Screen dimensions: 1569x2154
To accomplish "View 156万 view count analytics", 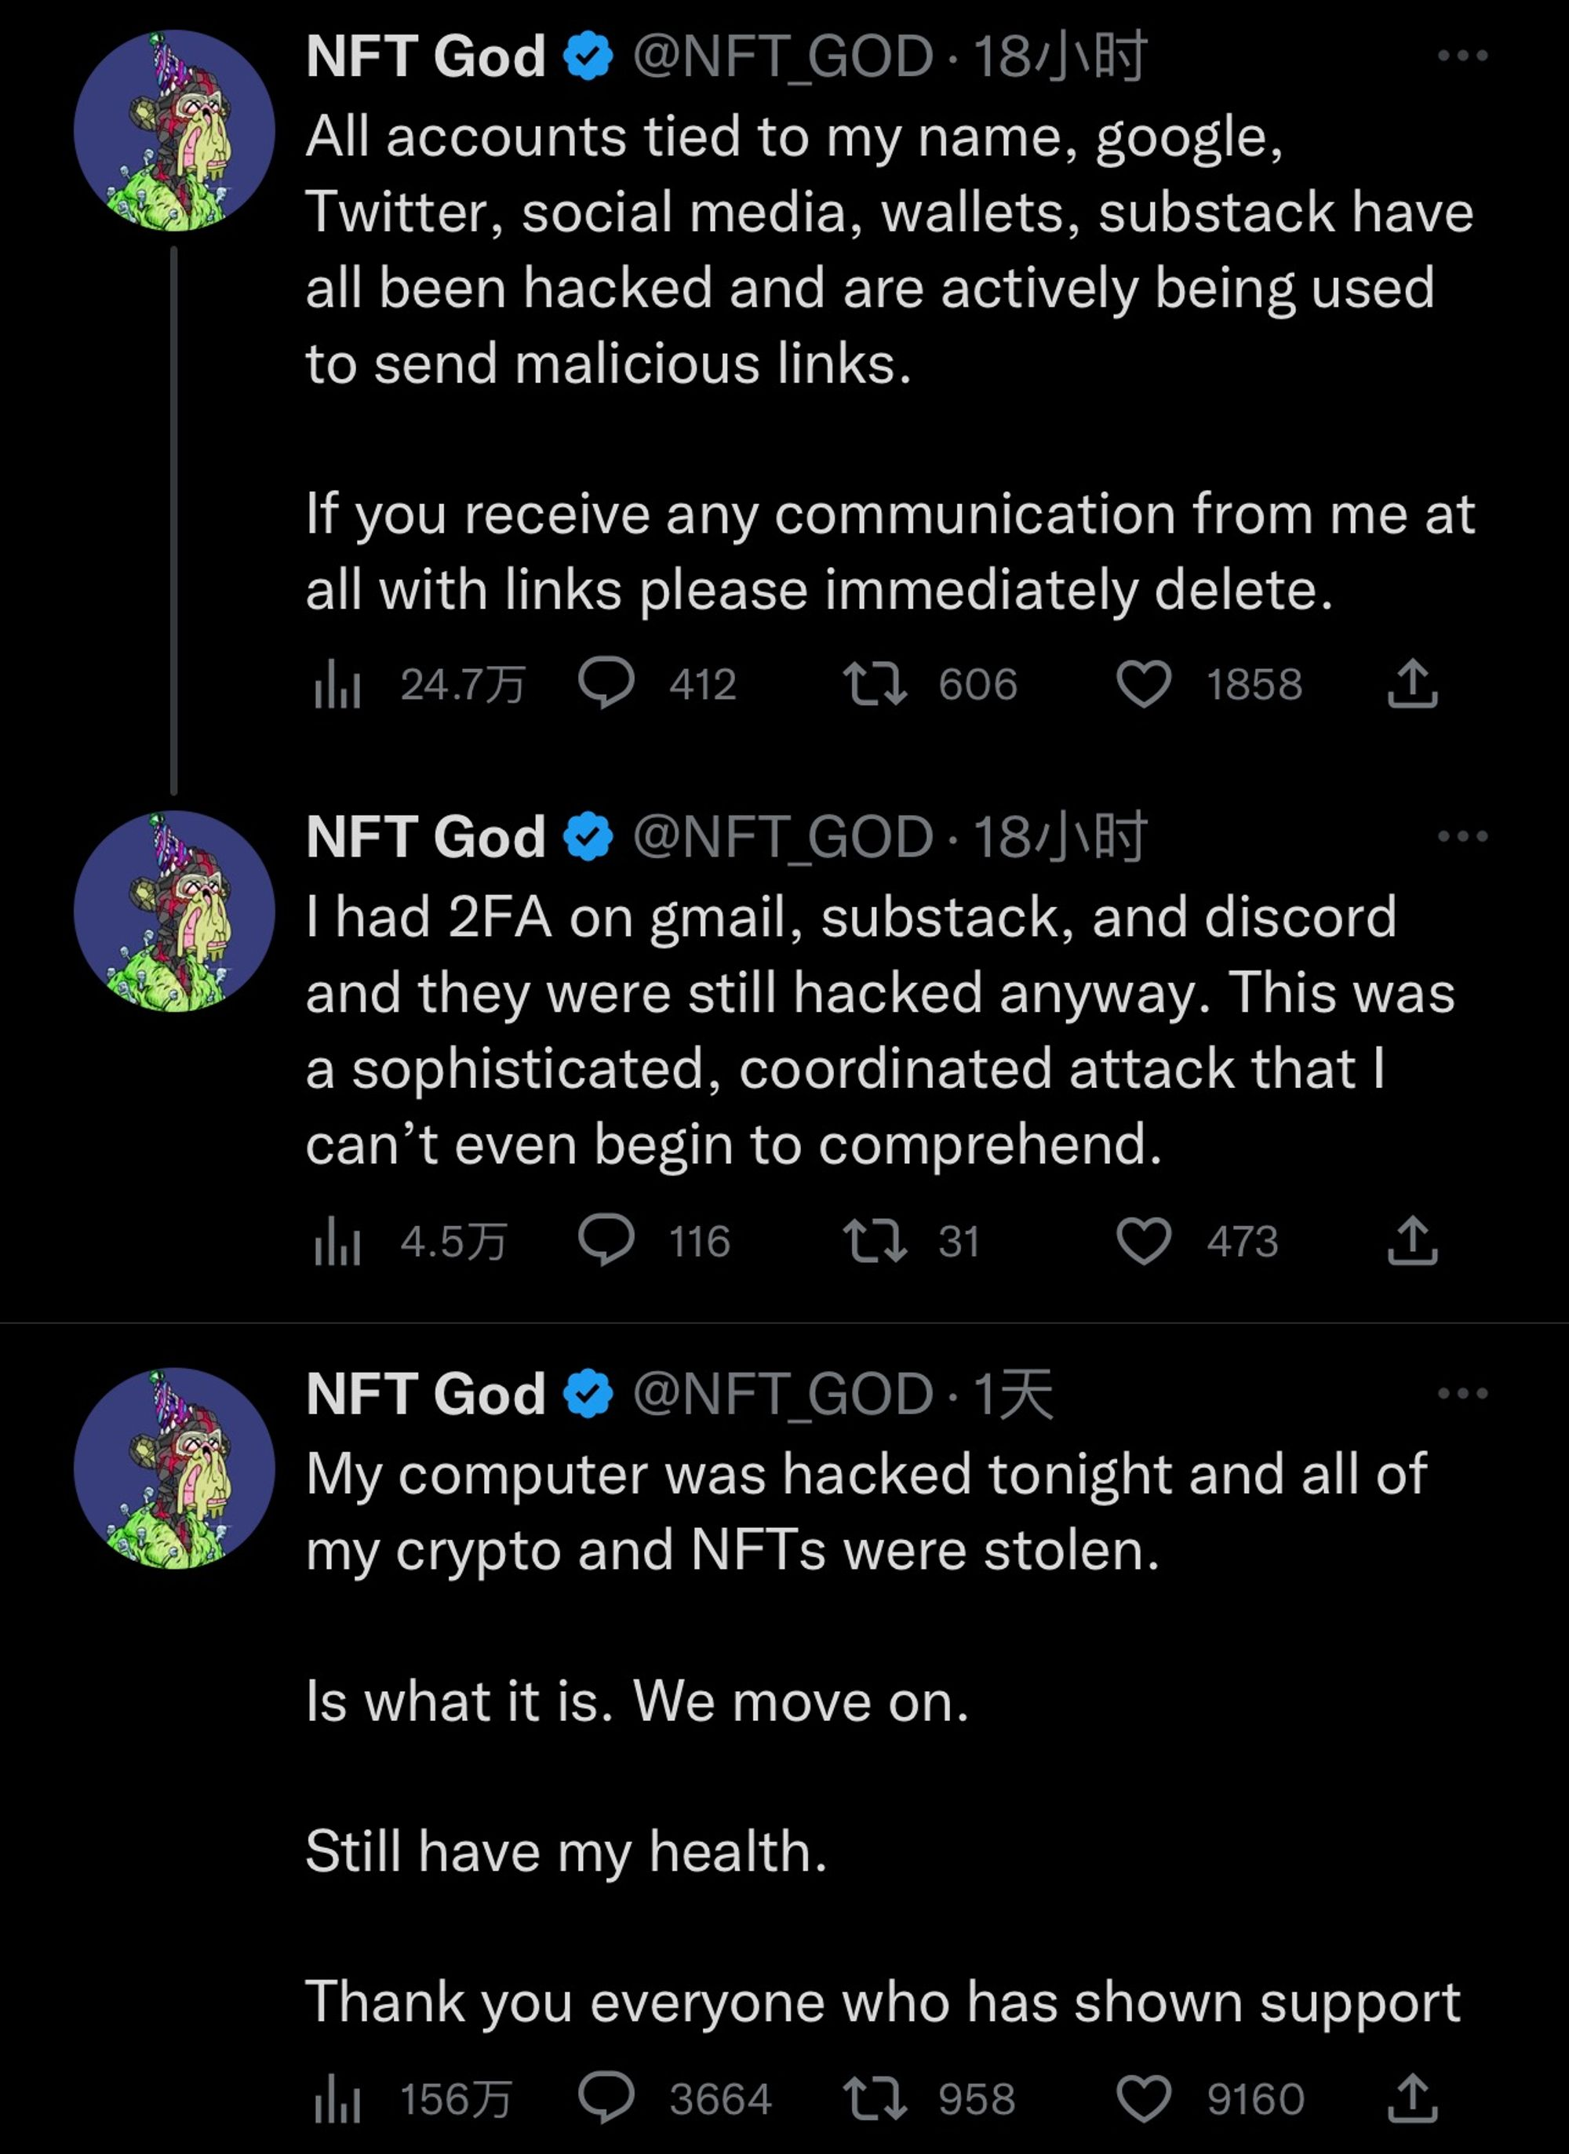I will click(337, 2099).
